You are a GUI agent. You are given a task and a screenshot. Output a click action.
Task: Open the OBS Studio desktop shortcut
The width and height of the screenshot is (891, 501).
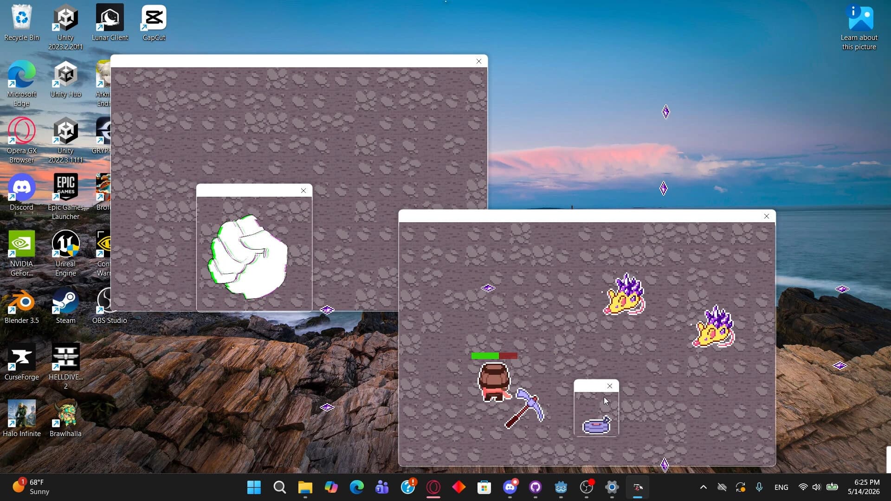tap(110, 306)
